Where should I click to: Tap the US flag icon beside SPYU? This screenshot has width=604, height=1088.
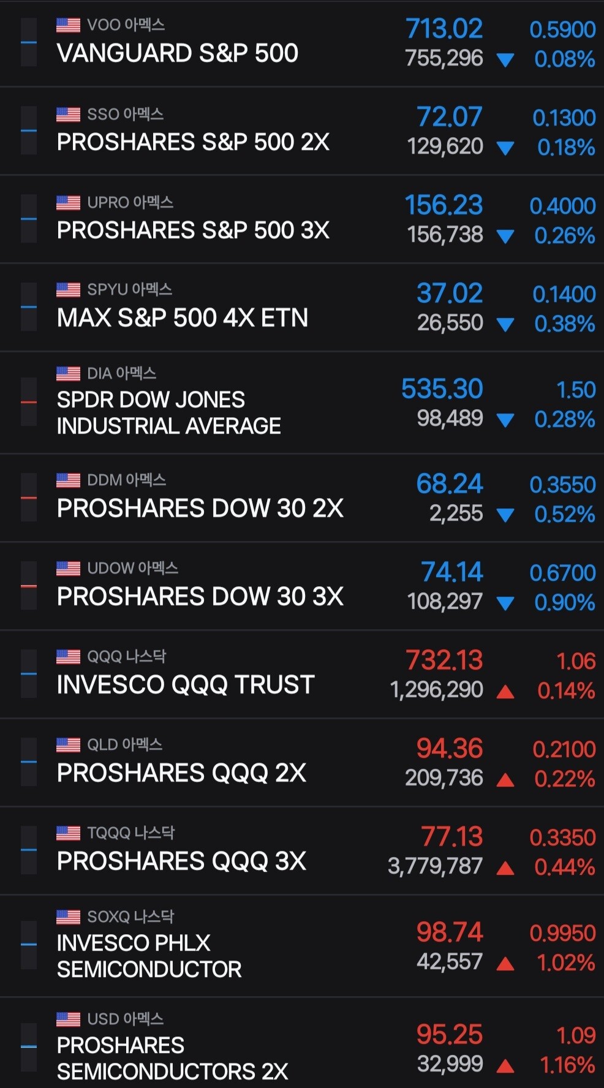tap(68, 290)
